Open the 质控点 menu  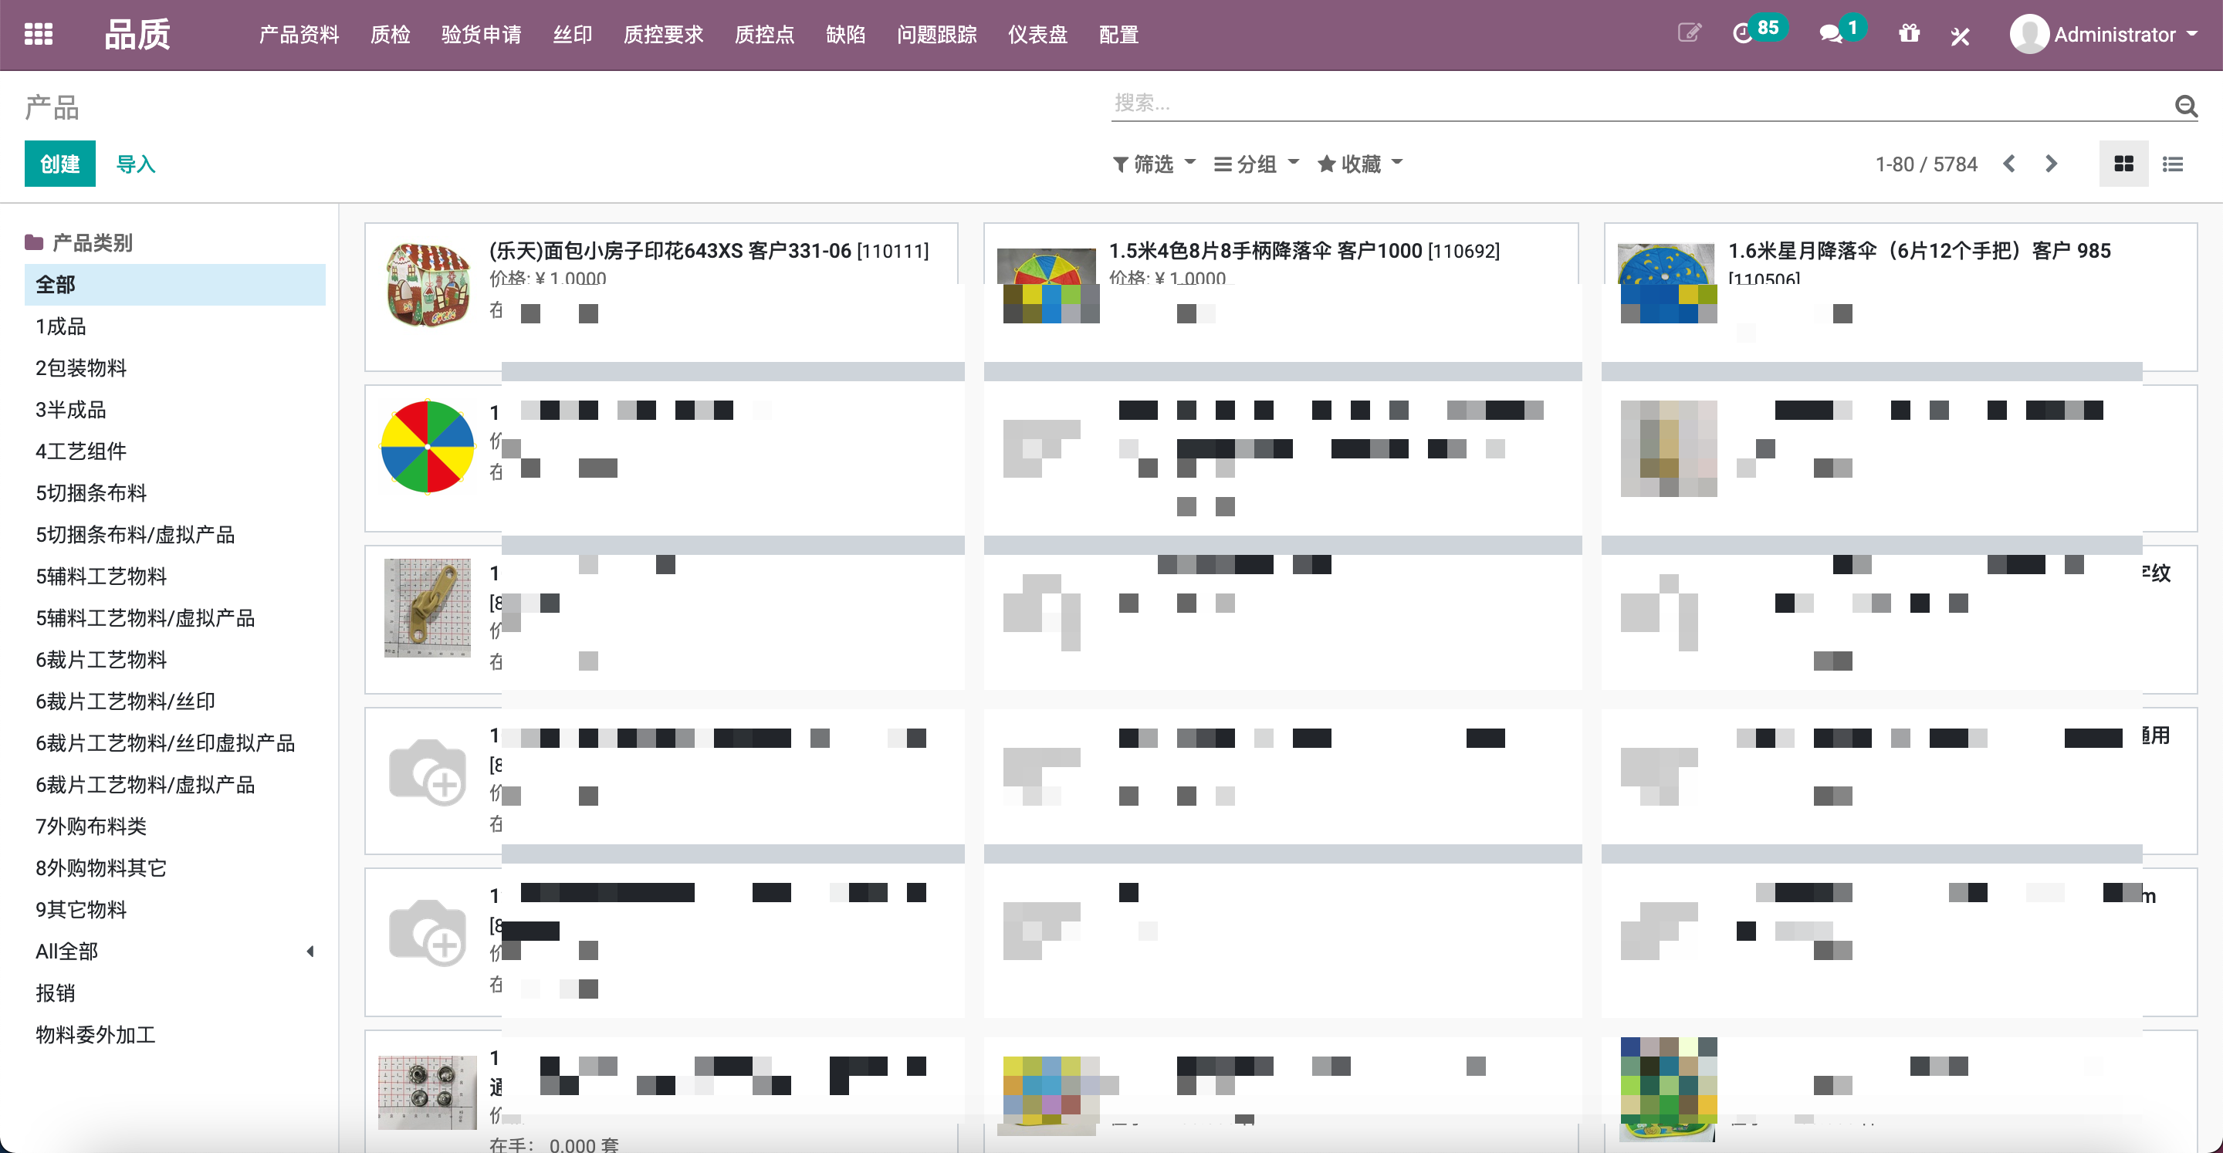pyautogui.click(x=765, y=35)
